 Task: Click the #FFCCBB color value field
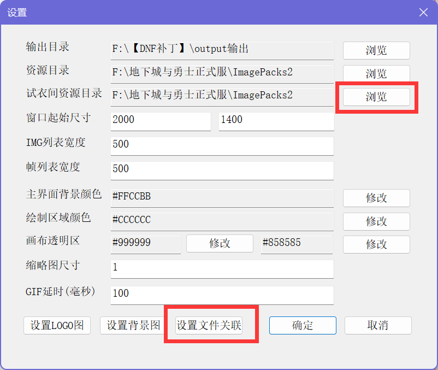click(222, 198)
